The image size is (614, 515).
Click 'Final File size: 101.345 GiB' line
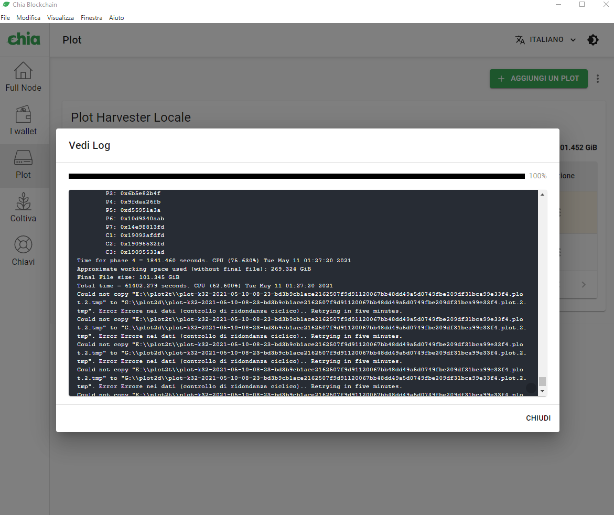point(128,277)
